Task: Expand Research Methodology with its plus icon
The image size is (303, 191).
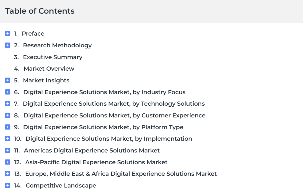Action: pyautogui.click(x=7, y=45)
